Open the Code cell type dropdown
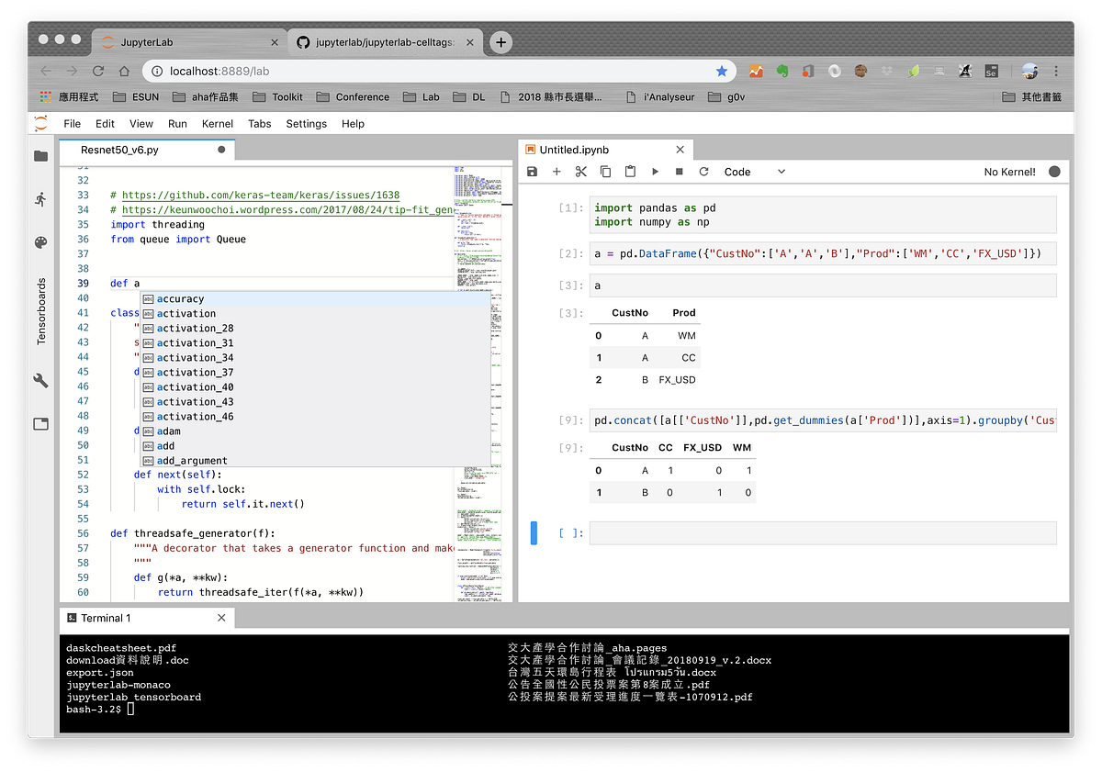Screen dimensions: 1102x772 [x=753, y=172]
